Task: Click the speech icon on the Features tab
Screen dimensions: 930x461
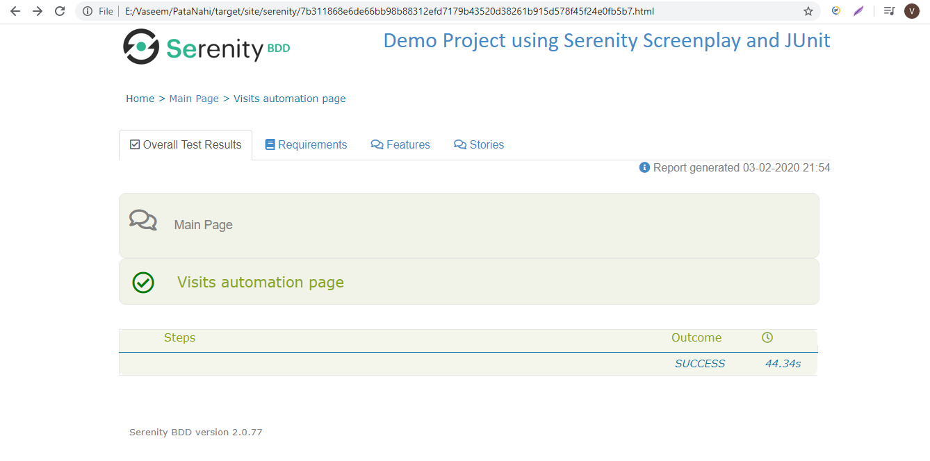Action: coord(376,144)
